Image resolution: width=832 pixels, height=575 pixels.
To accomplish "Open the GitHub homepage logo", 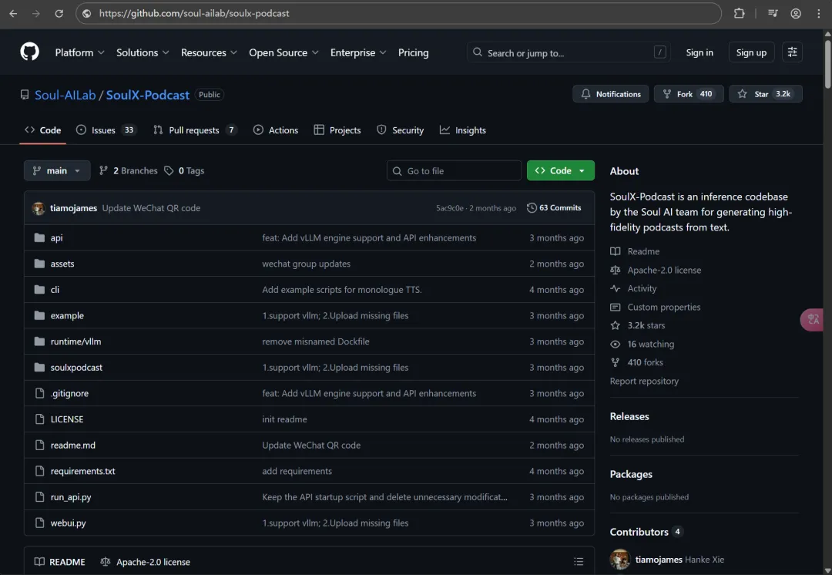I will (x=30, y=52).
